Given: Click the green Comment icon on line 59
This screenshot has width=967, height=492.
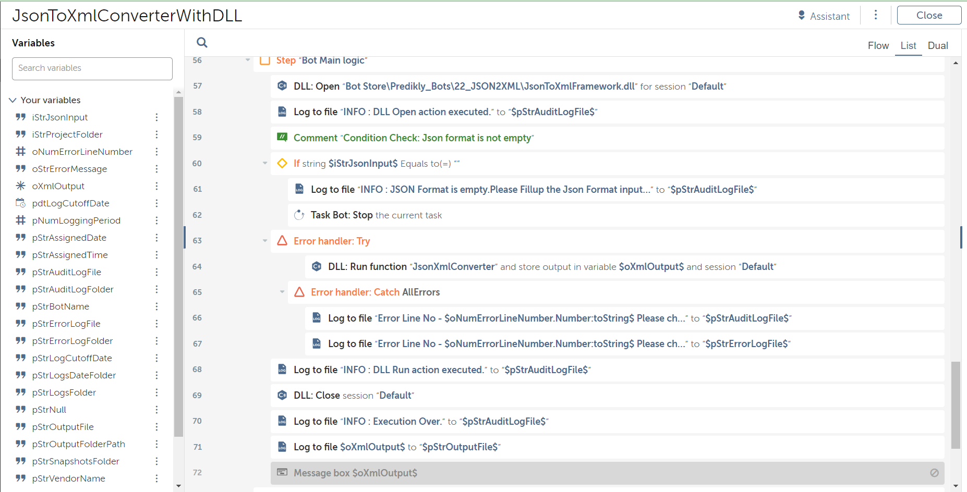Looking at the screenshot, I should pos(282,138).
